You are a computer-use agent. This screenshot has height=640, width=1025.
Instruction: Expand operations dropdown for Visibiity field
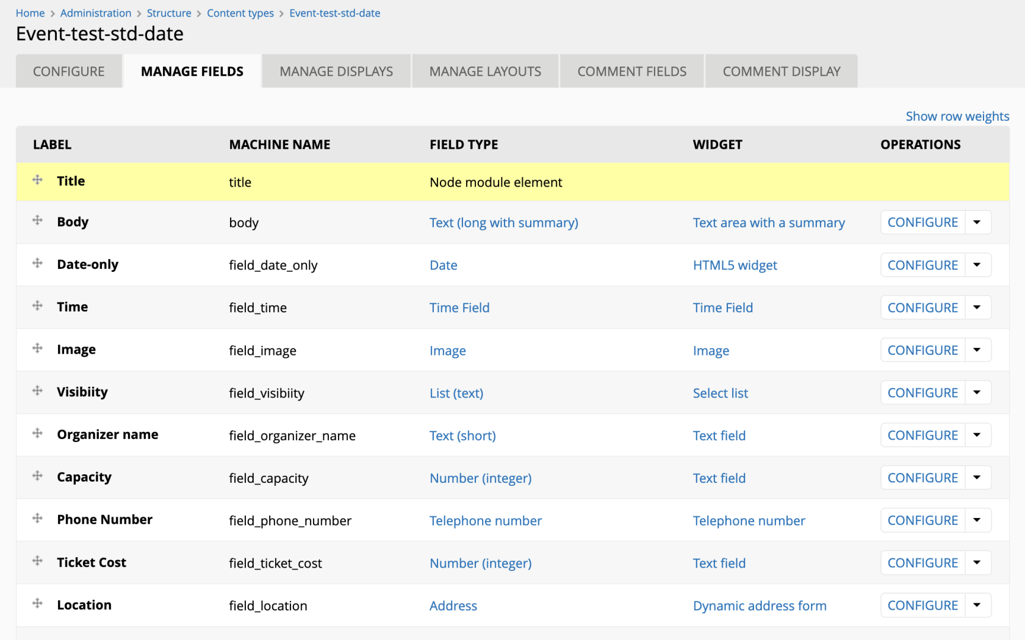(x=977, y=393)
